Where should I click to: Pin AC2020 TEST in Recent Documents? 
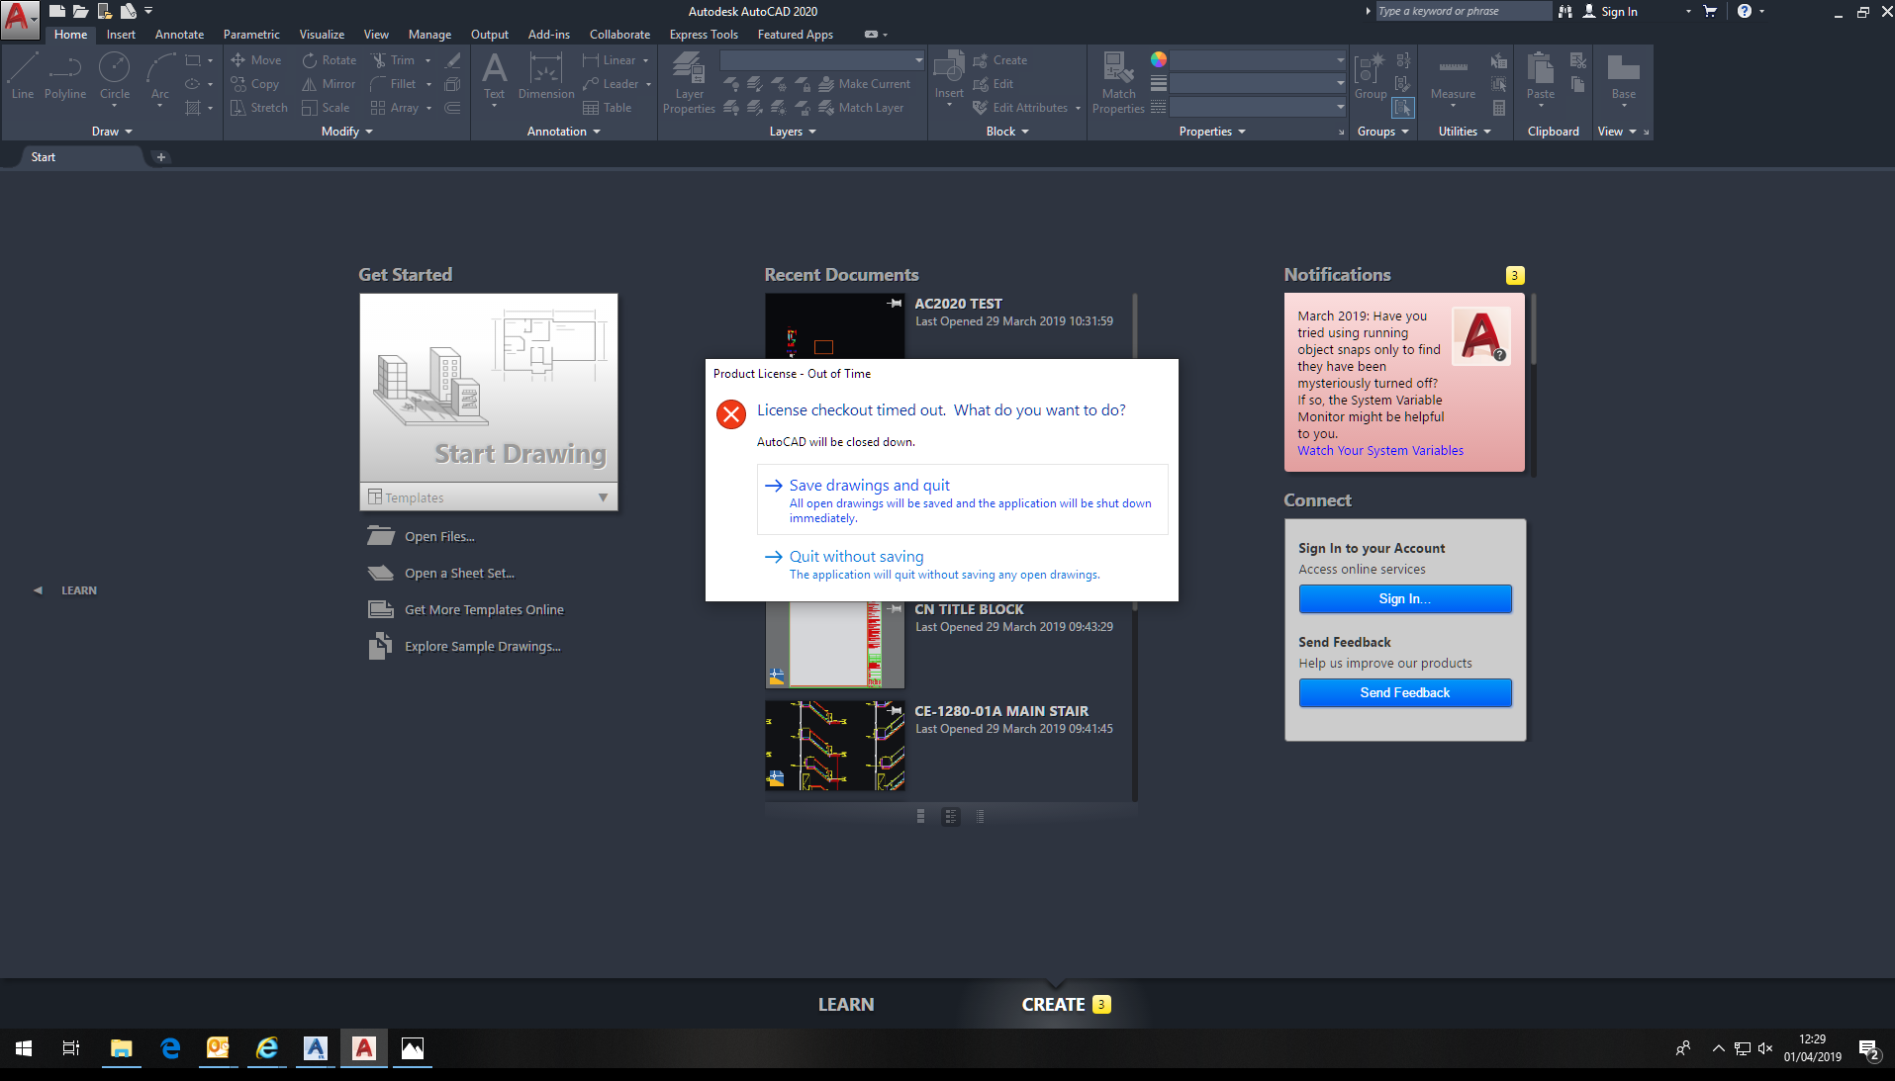point(893,304)
